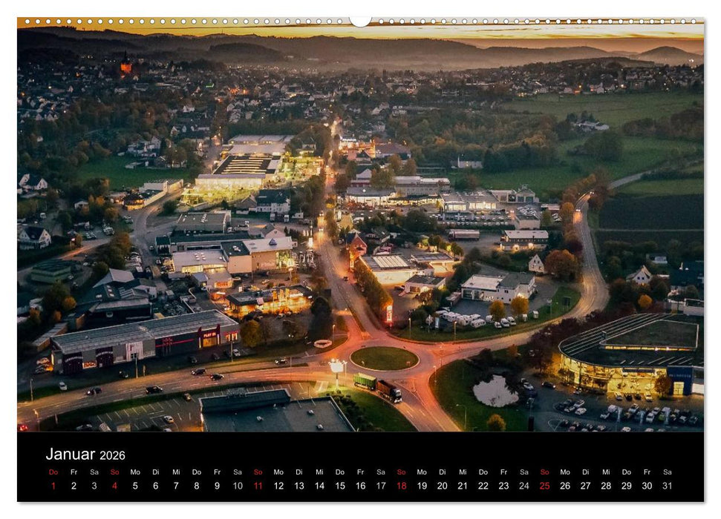Select Thursday January 1 in red
The image size is (721, 519).
tap(53, 486)
